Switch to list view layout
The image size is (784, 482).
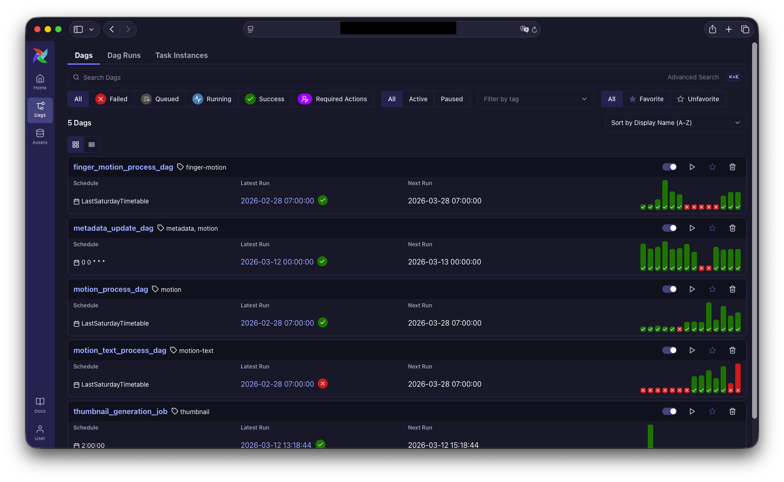[x=92, y=145]
